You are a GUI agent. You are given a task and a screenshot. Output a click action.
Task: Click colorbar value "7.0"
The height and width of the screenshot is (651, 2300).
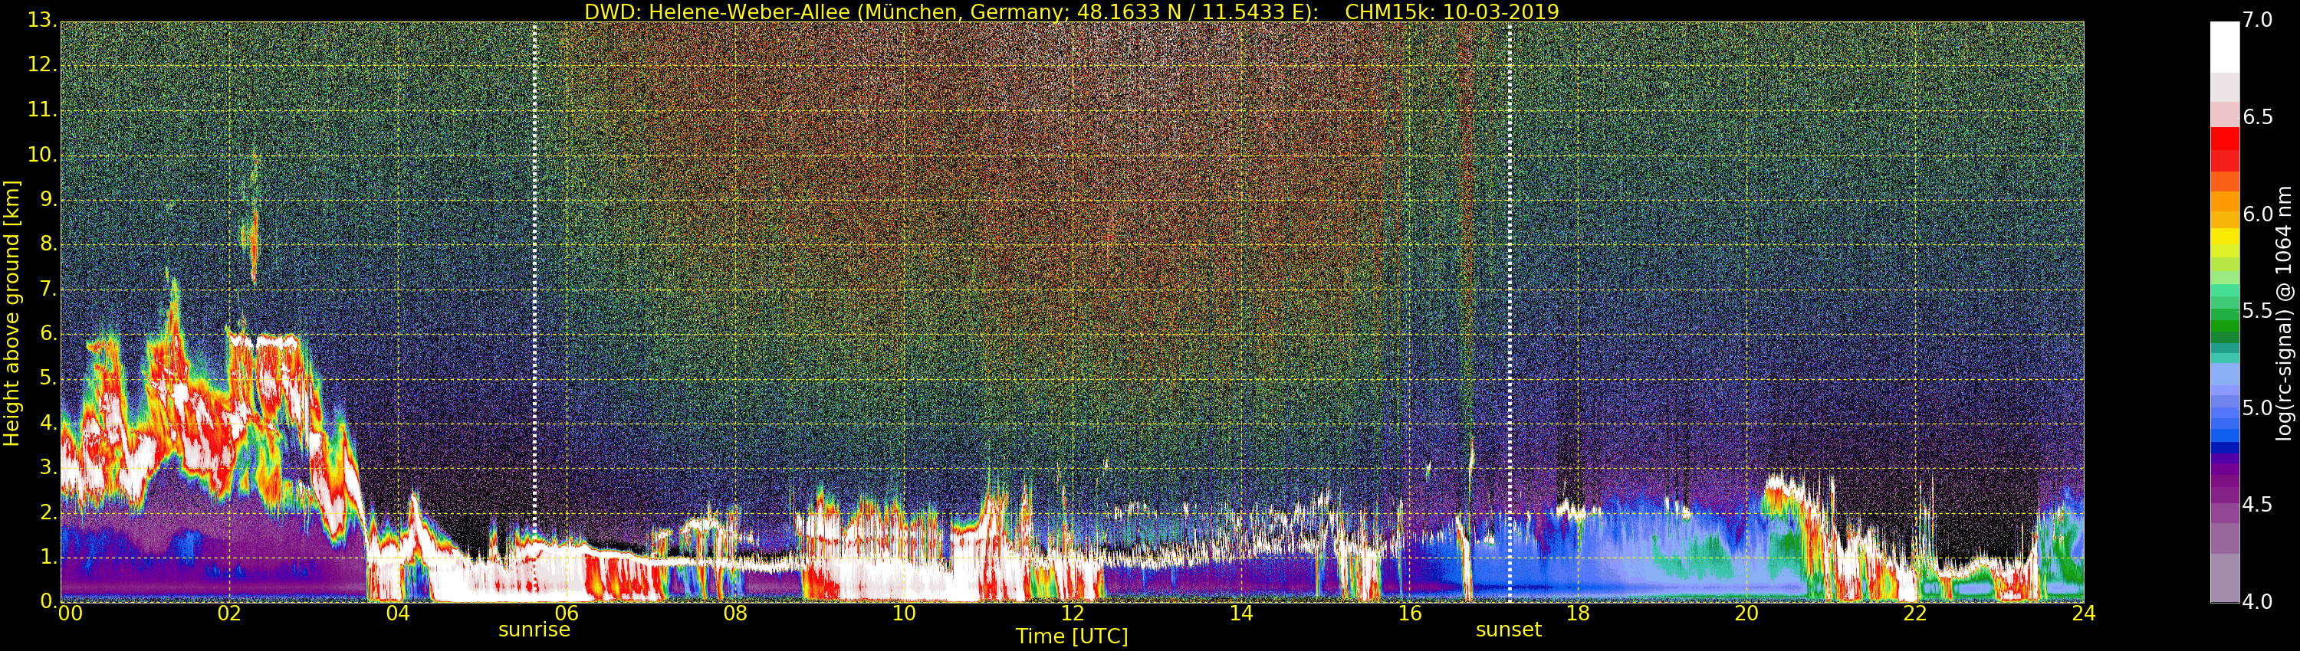coord(2257,21)
